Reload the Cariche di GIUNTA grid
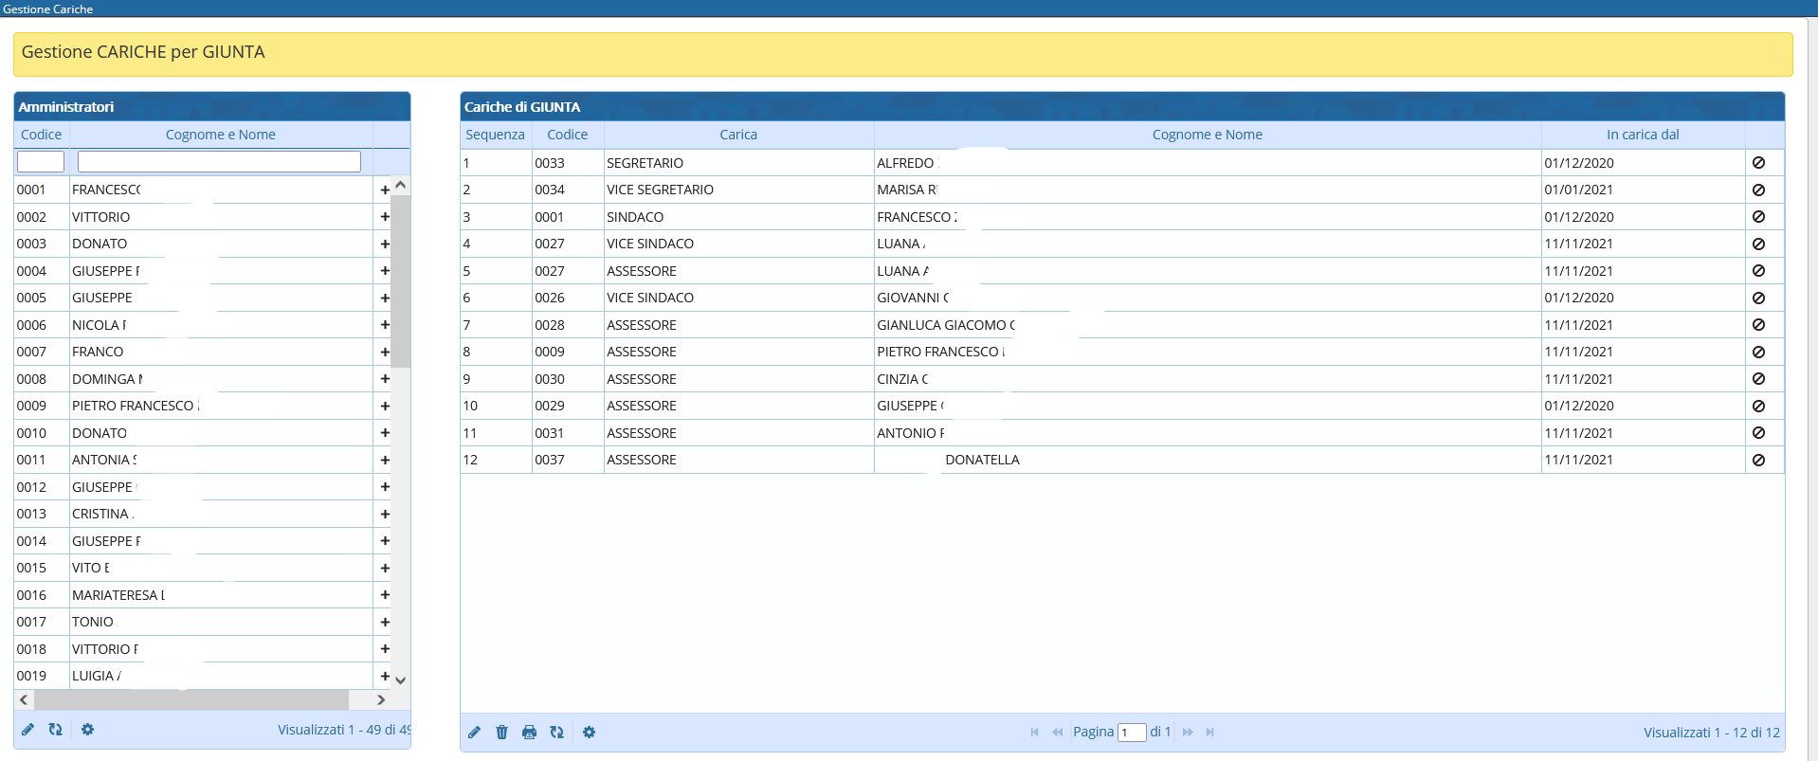Viewport: 1818px width, 761px height. (x=557, y=733)
